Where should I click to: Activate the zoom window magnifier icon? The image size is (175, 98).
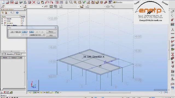coord(71,2)
